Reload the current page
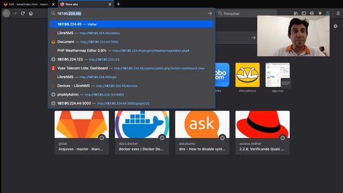Viewport: 343px width, 193px height. coord(23,13)
